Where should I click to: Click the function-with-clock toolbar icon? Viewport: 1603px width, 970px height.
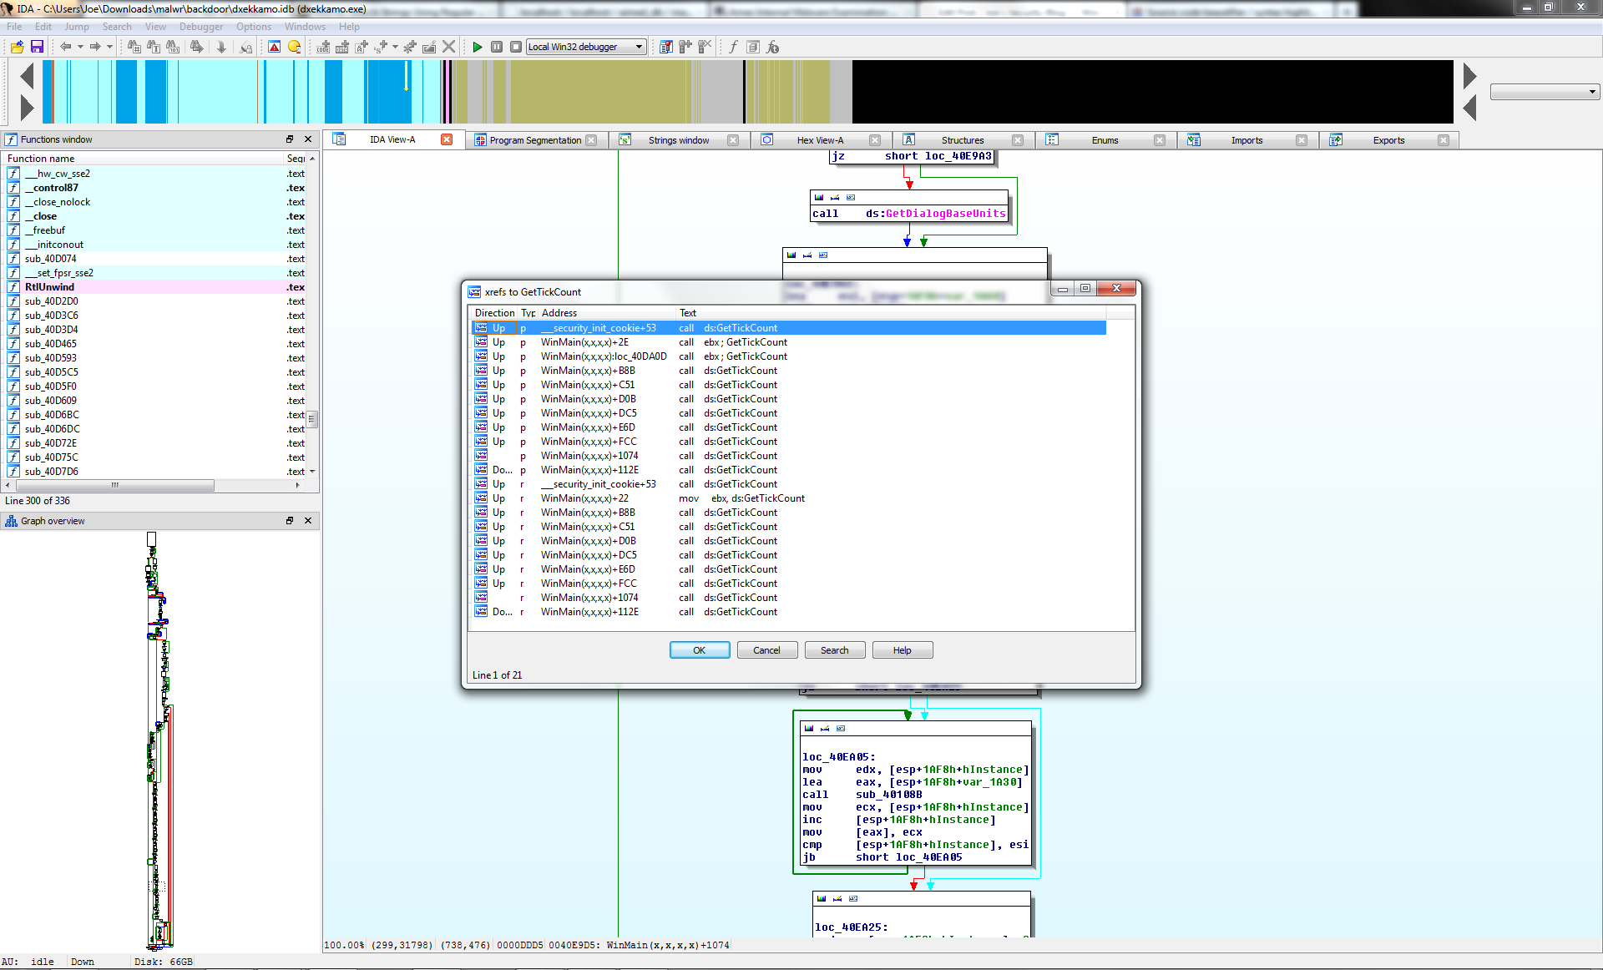point(772,47)
